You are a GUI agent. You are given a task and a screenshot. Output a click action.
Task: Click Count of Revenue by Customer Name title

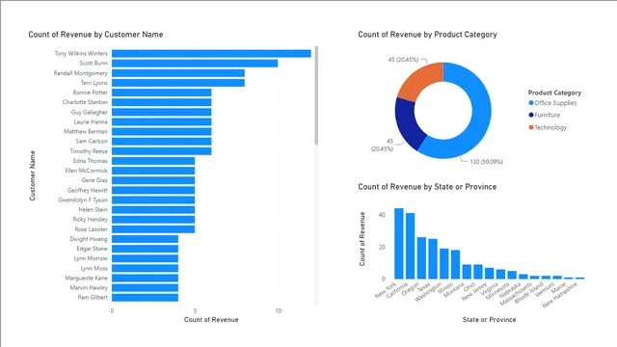click(x=95, y=35)
